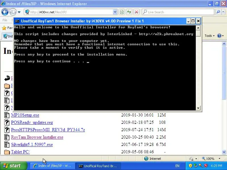
Task: Click the 6:25 PM clock in tray
Action: [217, 166]
